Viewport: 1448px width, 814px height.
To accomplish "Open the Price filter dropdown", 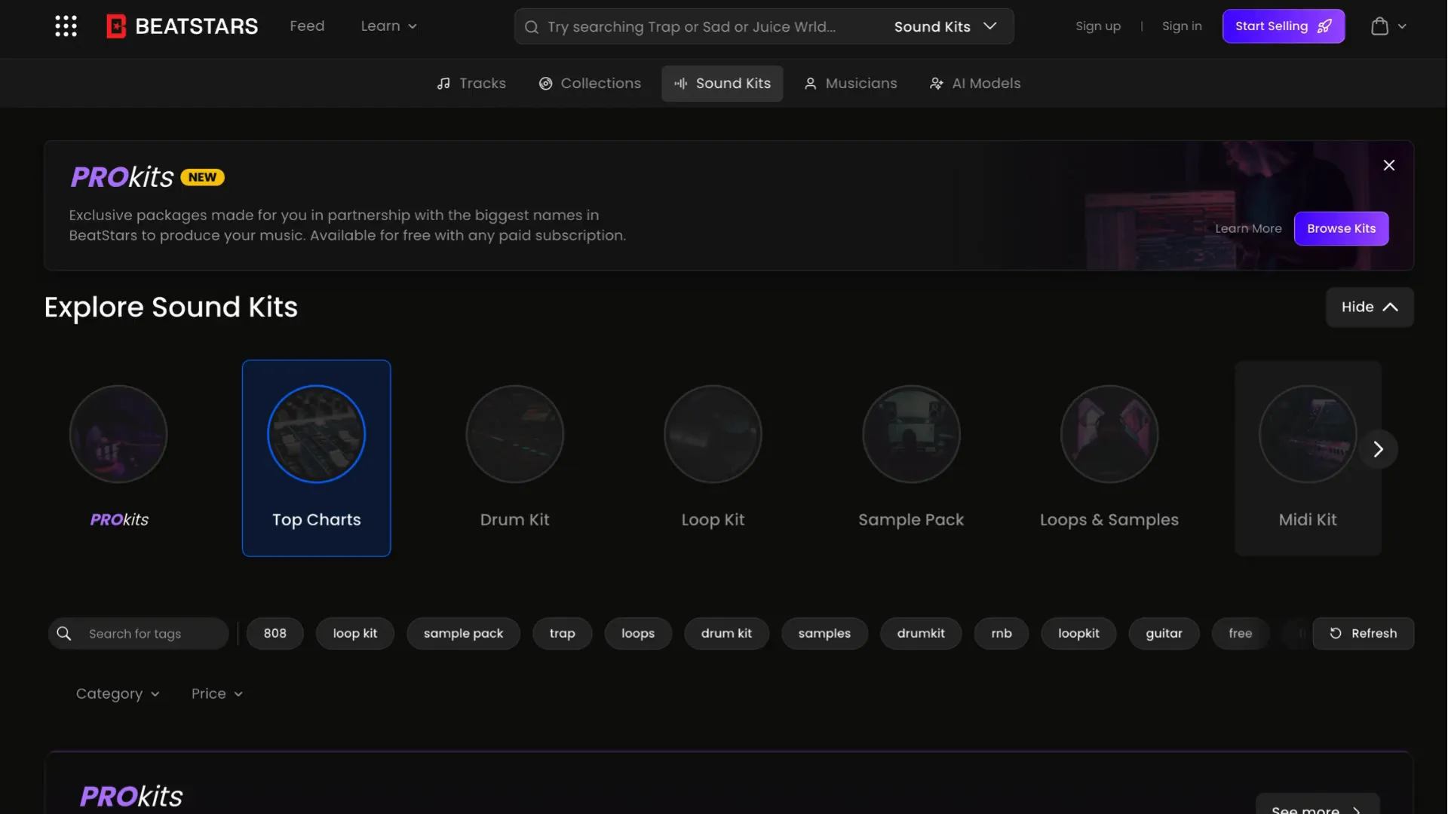I will 217,694.
